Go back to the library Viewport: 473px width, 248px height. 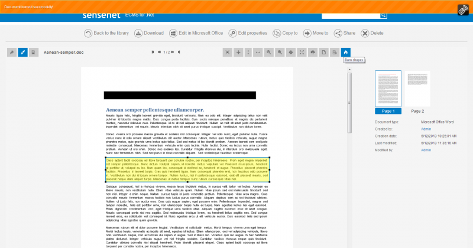tap(106, 33)
